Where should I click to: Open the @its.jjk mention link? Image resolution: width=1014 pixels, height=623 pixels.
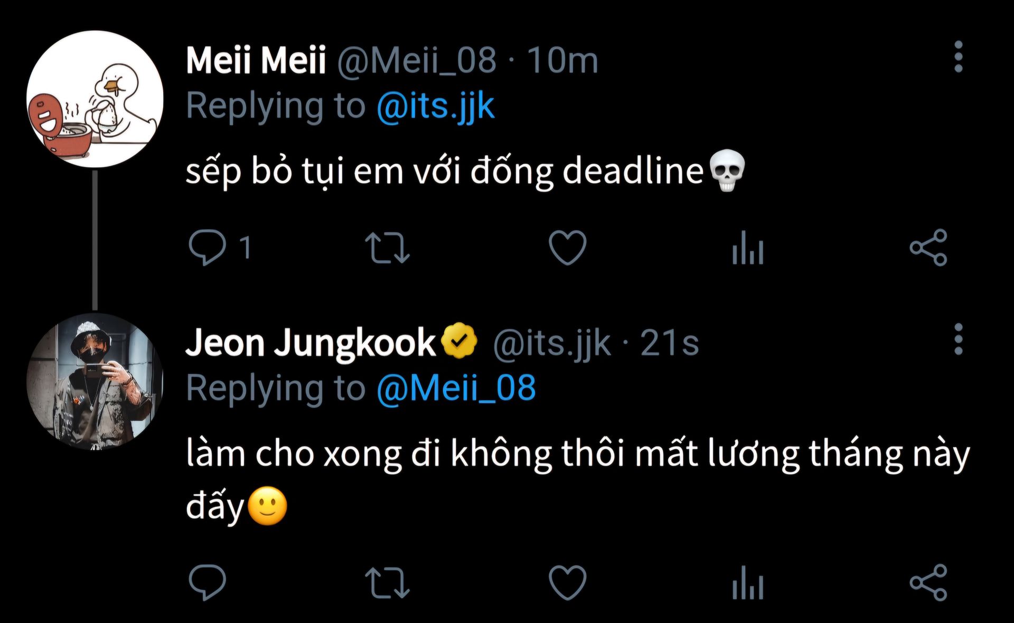pyautogui.click(x=435, y=106)
